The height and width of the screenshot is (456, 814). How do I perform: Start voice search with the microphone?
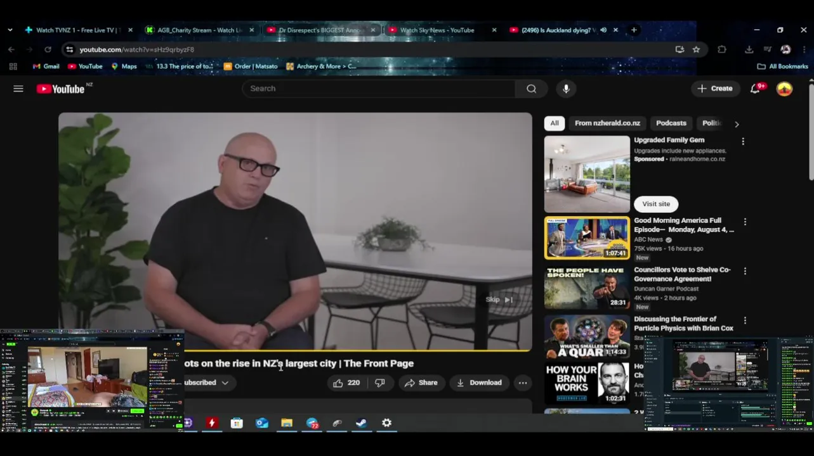click(566, 89)
